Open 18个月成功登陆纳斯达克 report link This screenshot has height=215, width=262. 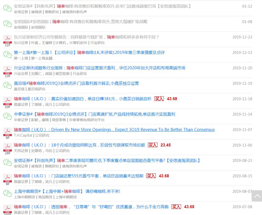[79, 145]
